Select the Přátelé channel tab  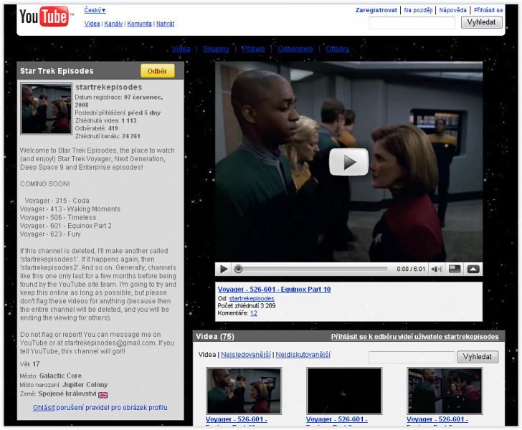(253, 49)
